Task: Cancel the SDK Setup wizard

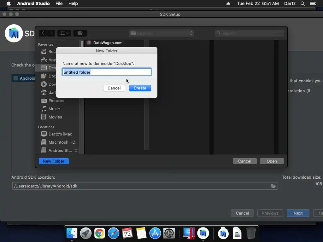Action: point(242,213)
